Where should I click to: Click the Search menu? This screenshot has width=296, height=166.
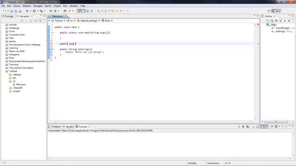pyautogui.click(x=48, y=6)
